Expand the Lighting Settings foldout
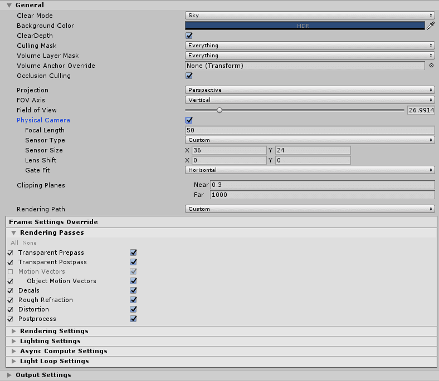Image resolution: width=439 pixels, height=381 pixels. (13, 341)
